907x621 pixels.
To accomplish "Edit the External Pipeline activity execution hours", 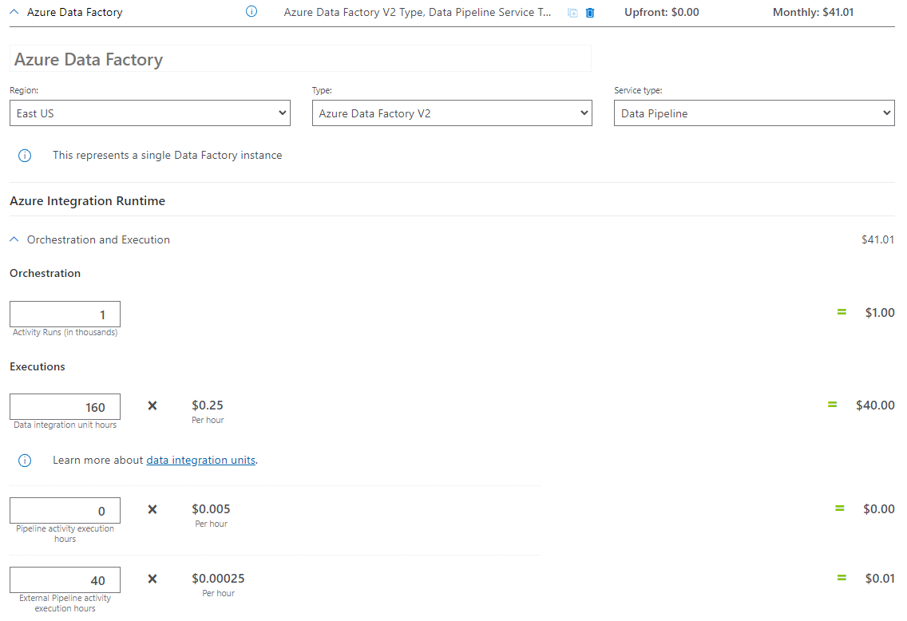I will pyautogui.click(x=65, y=579).
